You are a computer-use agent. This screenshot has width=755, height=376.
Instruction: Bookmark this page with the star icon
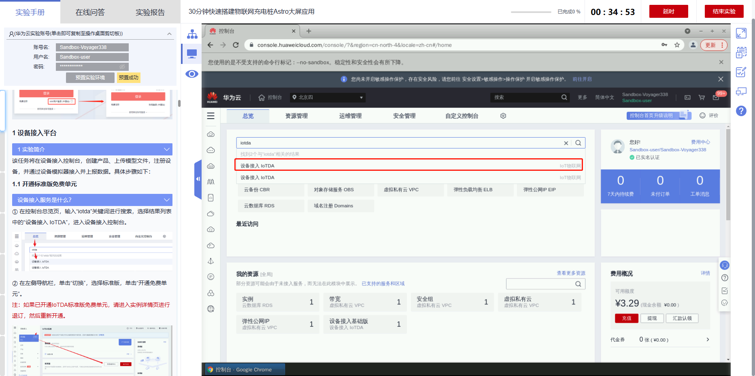(x=677, y=45)
